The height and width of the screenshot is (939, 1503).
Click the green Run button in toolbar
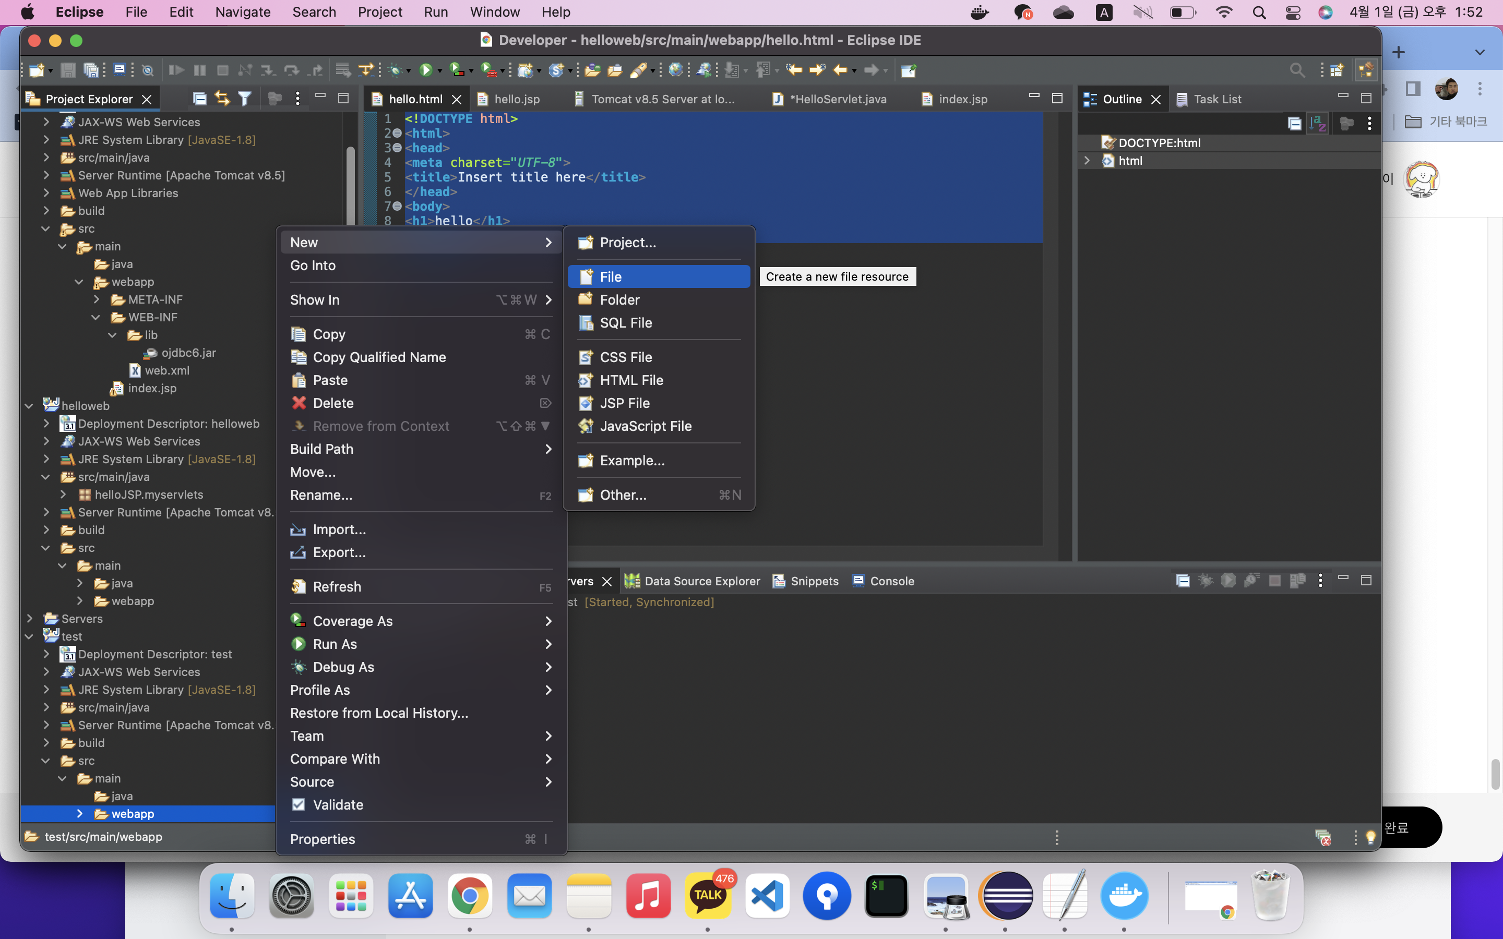pyautogui.click(x=425, y=70)
